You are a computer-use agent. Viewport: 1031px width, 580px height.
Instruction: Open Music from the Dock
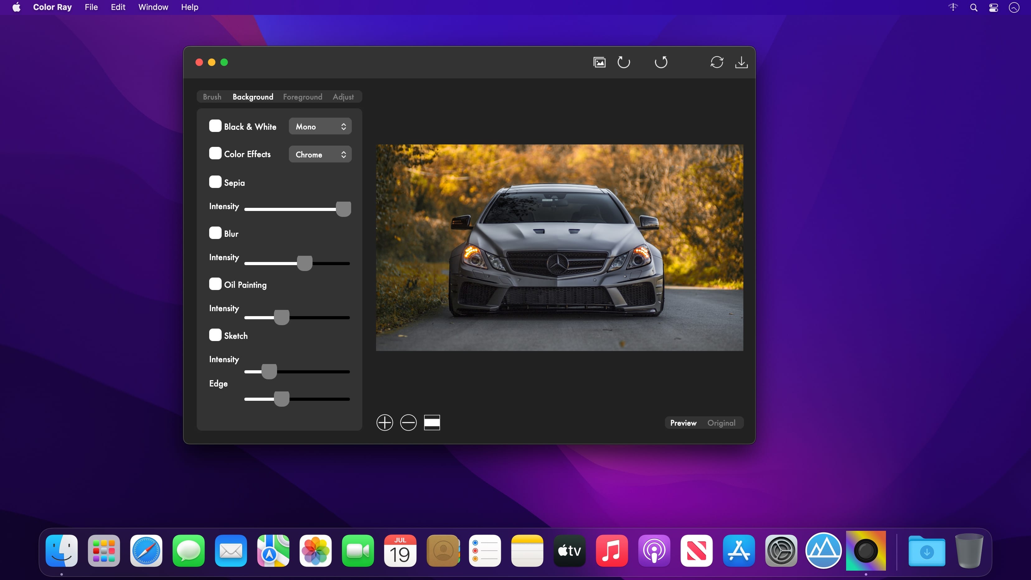[x=612, y=550]
